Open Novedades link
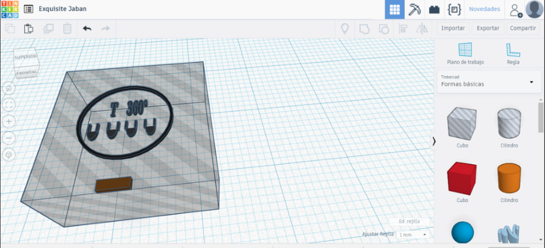 tap(484, 9)
